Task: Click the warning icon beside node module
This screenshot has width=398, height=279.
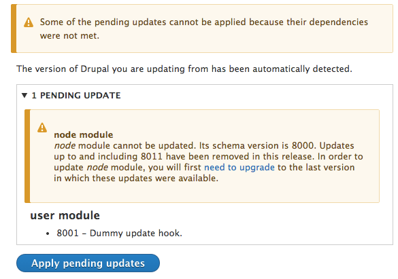Action: 42,128
